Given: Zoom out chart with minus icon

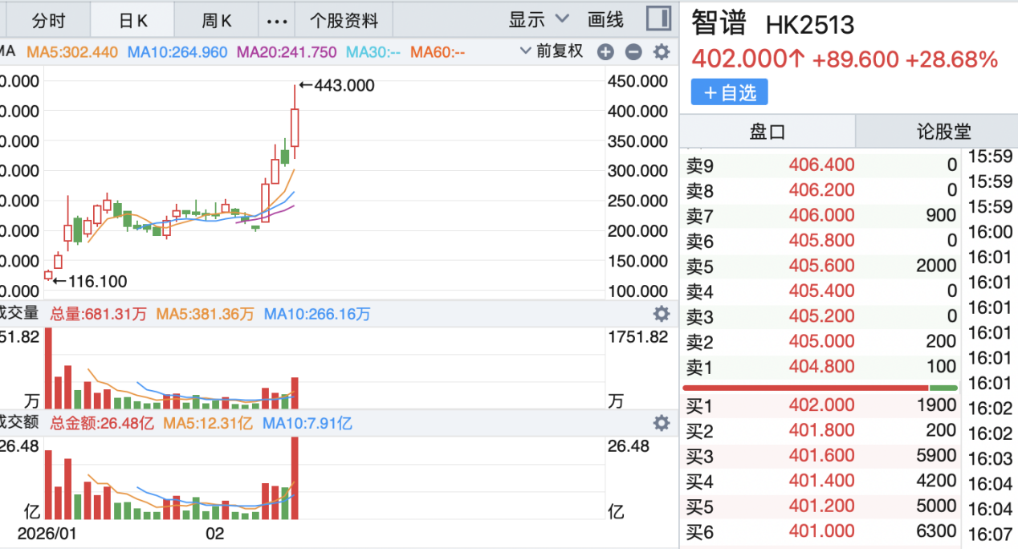Looking at the screenshot, I should pos(633,52).
